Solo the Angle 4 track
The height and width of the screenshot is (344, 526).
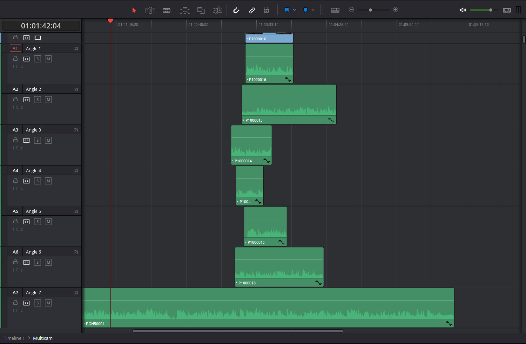38,181
